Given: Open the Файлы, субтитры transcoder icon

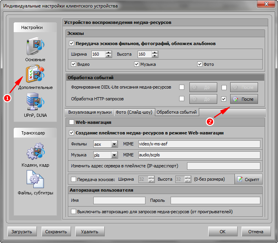Looking at the screenshot, I should [35, 181].
